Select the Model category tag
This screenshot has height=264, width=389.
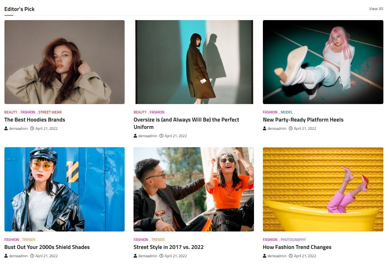tap(287, 112)
